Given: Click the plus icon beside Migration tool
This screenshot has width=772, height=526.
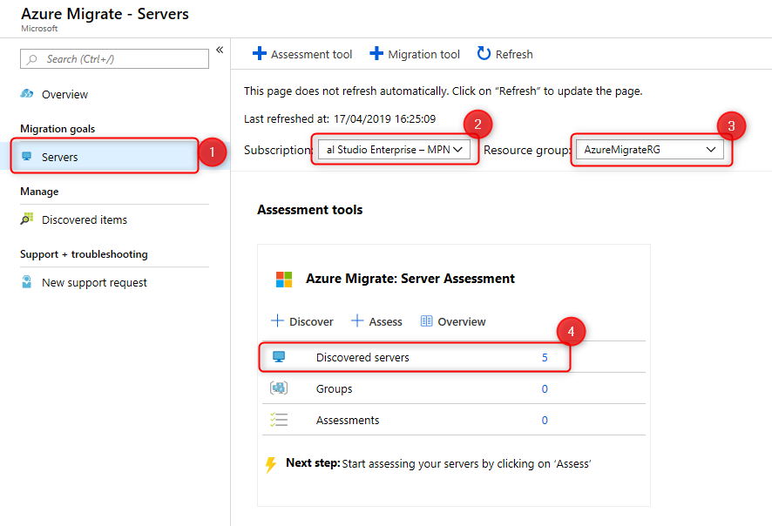Looking at the screenshot, I should click(x=376, y=53).
